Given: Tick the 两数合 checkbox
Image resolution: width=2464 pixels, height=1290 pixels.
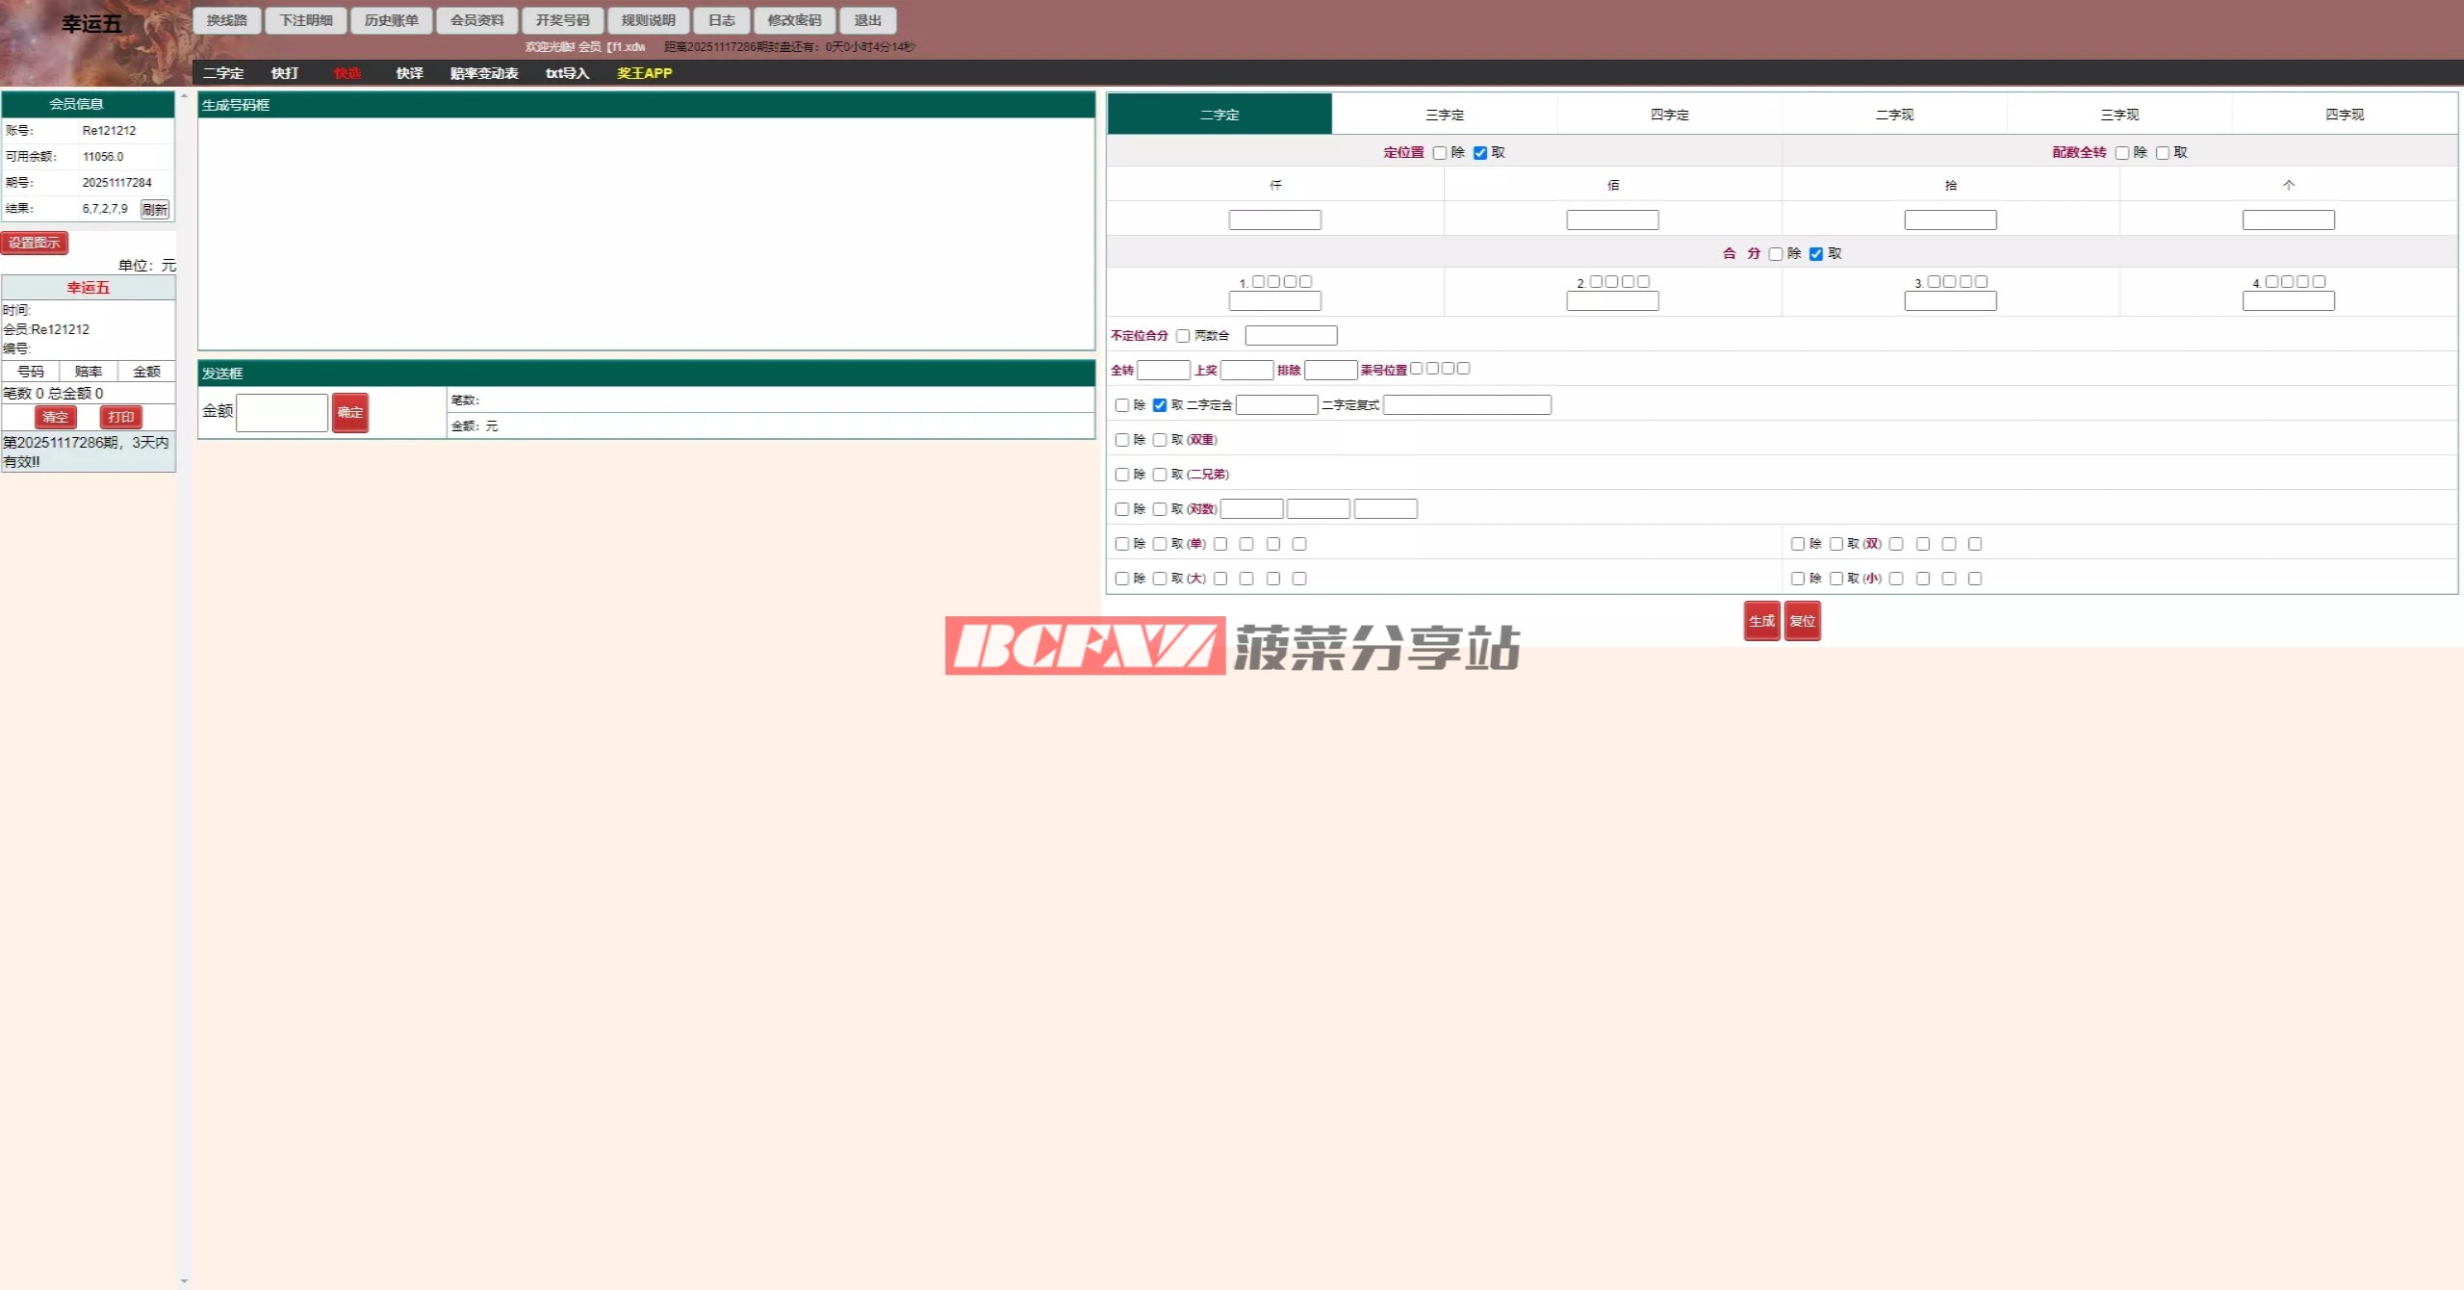Looking at the screenshot, I should [x=1183, y=336].
